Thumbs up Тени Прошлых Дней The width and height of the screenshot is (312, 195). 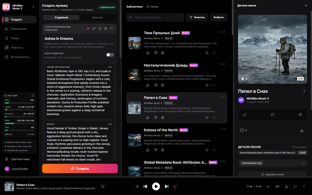(148, 53)
